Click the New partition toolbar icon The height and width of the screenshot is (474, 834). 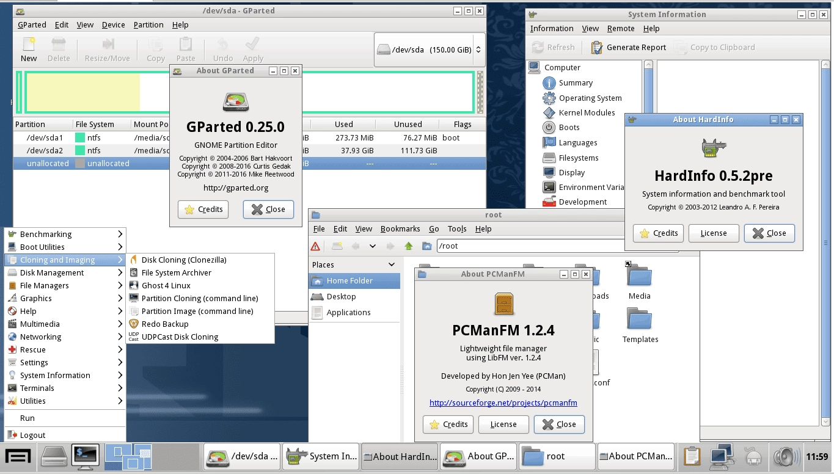[29, 49]
